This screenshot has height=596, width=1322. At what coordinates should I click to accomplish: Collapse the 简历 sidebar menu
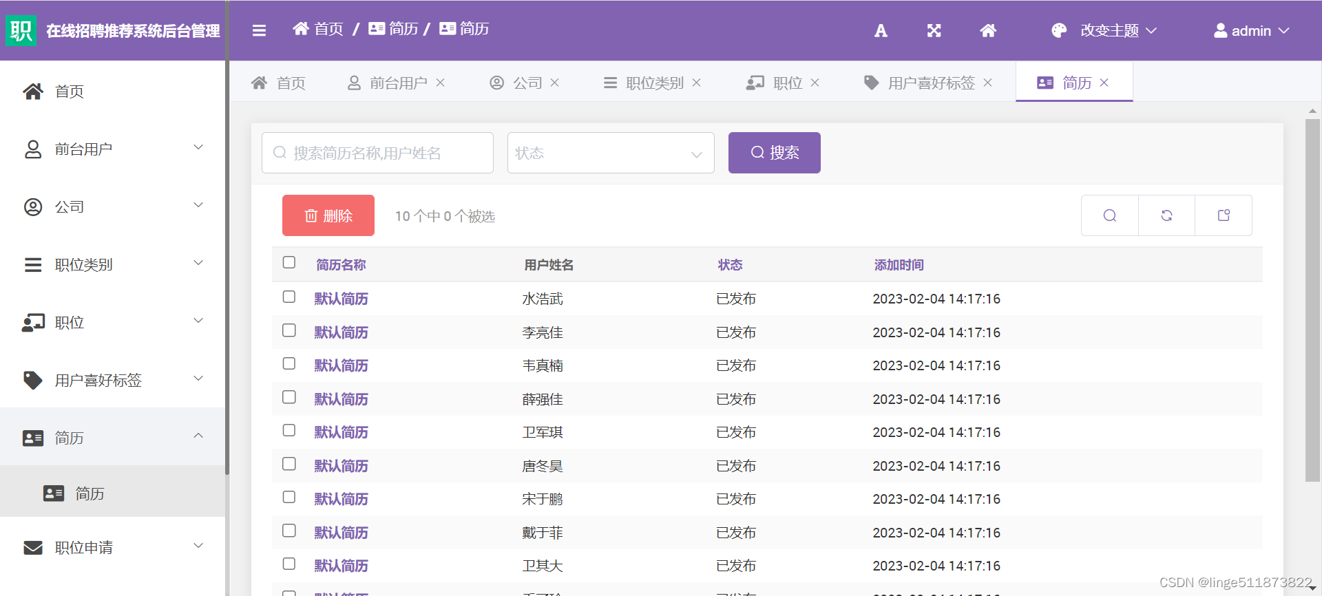[x=198, y=436]
